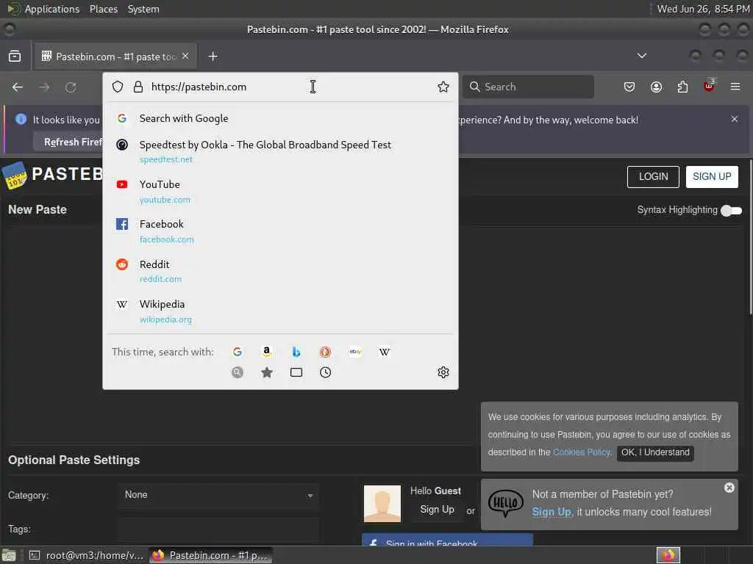This screenshot has height=564, width=753.
Task: Dismiss the welcome back notification bar
Action: pos(735,119)
